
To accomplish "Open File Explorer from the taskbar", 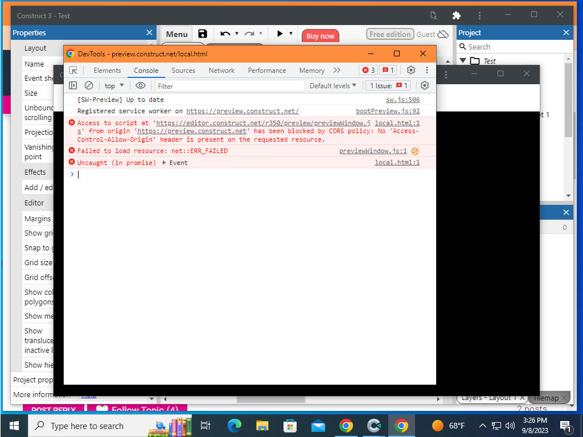I will [x=262, y=426].
